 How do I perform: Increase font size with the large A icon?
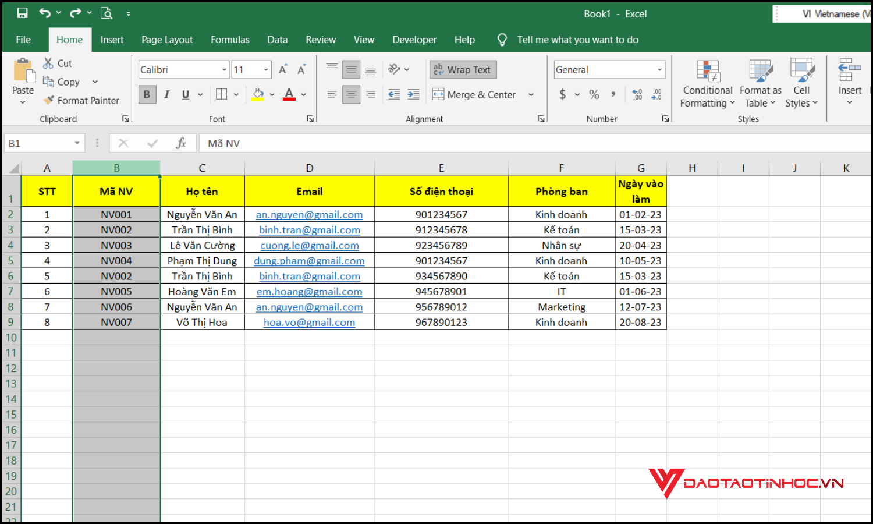pyautogui.click(x=283, y=69)
